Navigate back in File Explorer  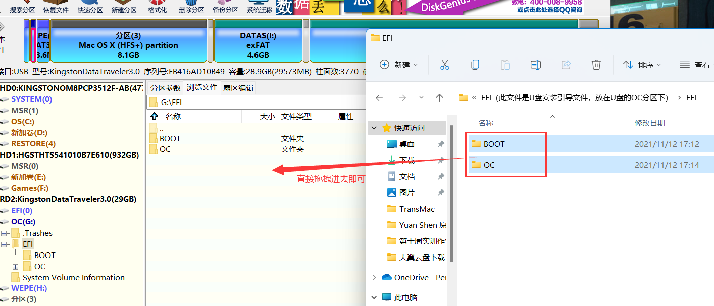(379, 98)
